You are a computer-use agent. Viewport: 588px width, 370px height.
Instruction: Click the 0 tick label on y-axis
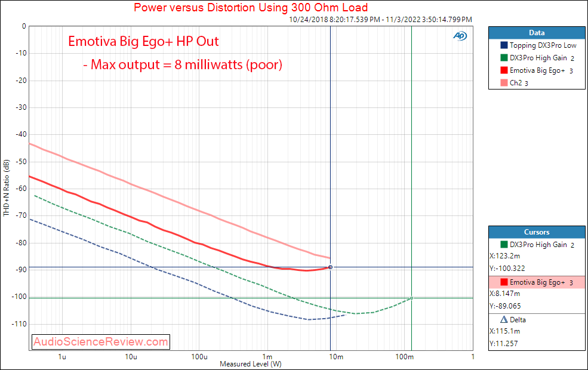24,26
